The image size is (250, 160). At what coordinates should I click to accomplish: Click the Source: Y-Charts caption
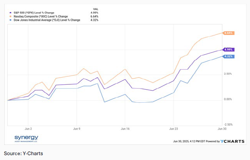pyautogui.click(x=23, y=153)
